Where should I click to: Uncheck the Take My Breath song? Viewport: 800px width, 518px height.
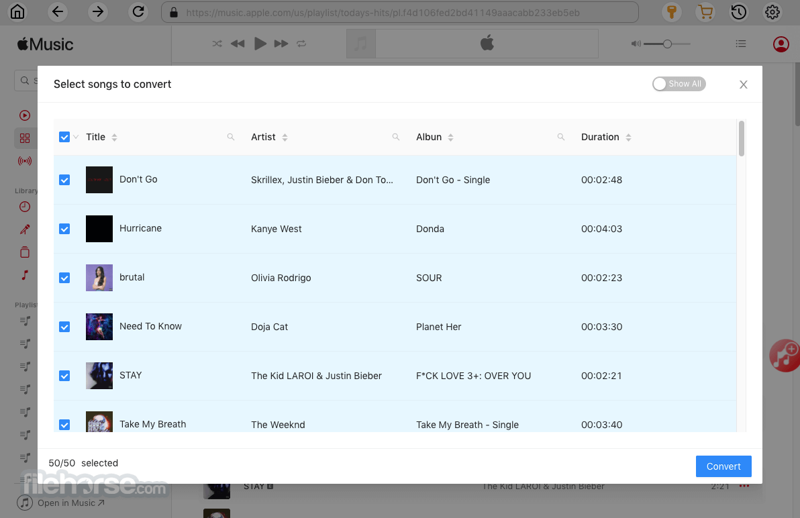64,425
